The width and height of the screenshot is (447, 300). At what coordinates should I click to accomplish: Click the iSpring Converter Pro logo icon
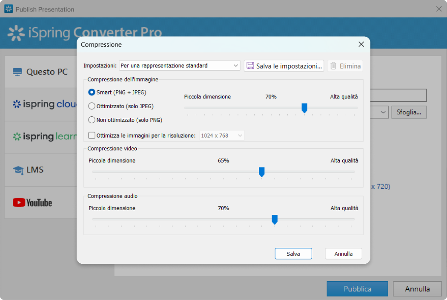point(16,33)
